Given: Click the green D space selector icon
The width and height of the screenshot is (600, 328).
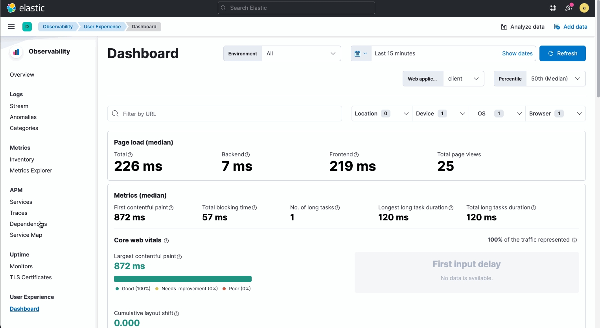Looking at the screenshot, I should tap(27, 27).
